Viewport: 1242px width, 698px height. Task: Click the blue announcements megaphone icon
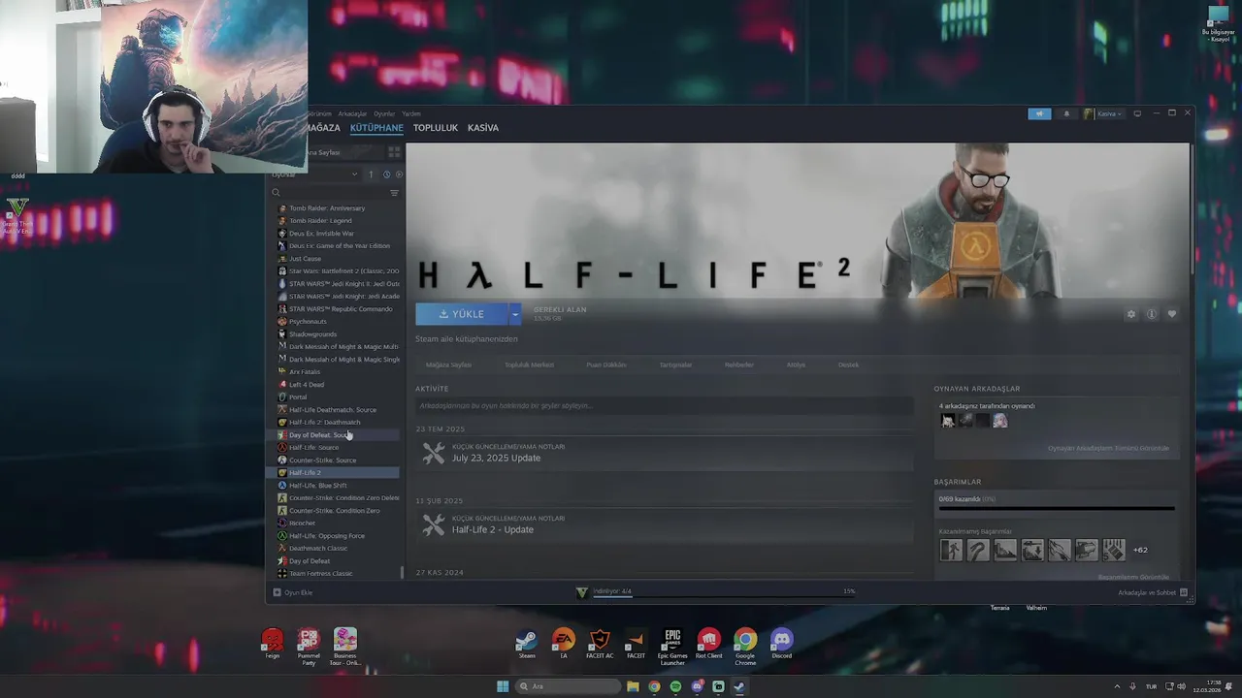1039,113
